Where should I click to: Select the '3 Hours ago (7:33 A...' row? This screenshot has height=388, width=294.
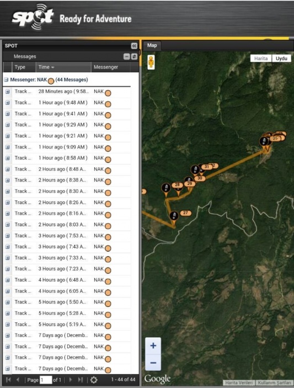point(67,258)
